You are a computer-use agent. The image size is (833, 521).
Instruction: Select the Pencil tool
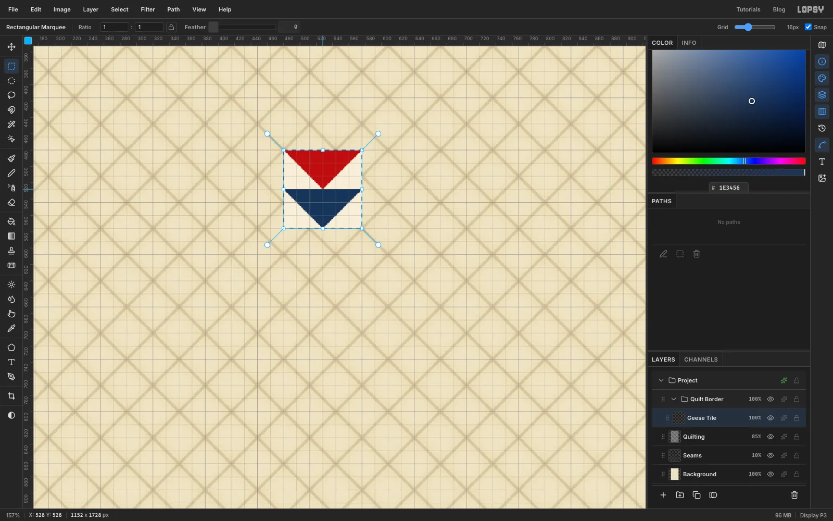[11, 173]
